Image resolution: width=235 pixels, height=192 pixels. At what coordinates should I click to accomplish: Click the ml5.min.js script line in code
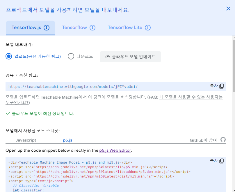91,176
